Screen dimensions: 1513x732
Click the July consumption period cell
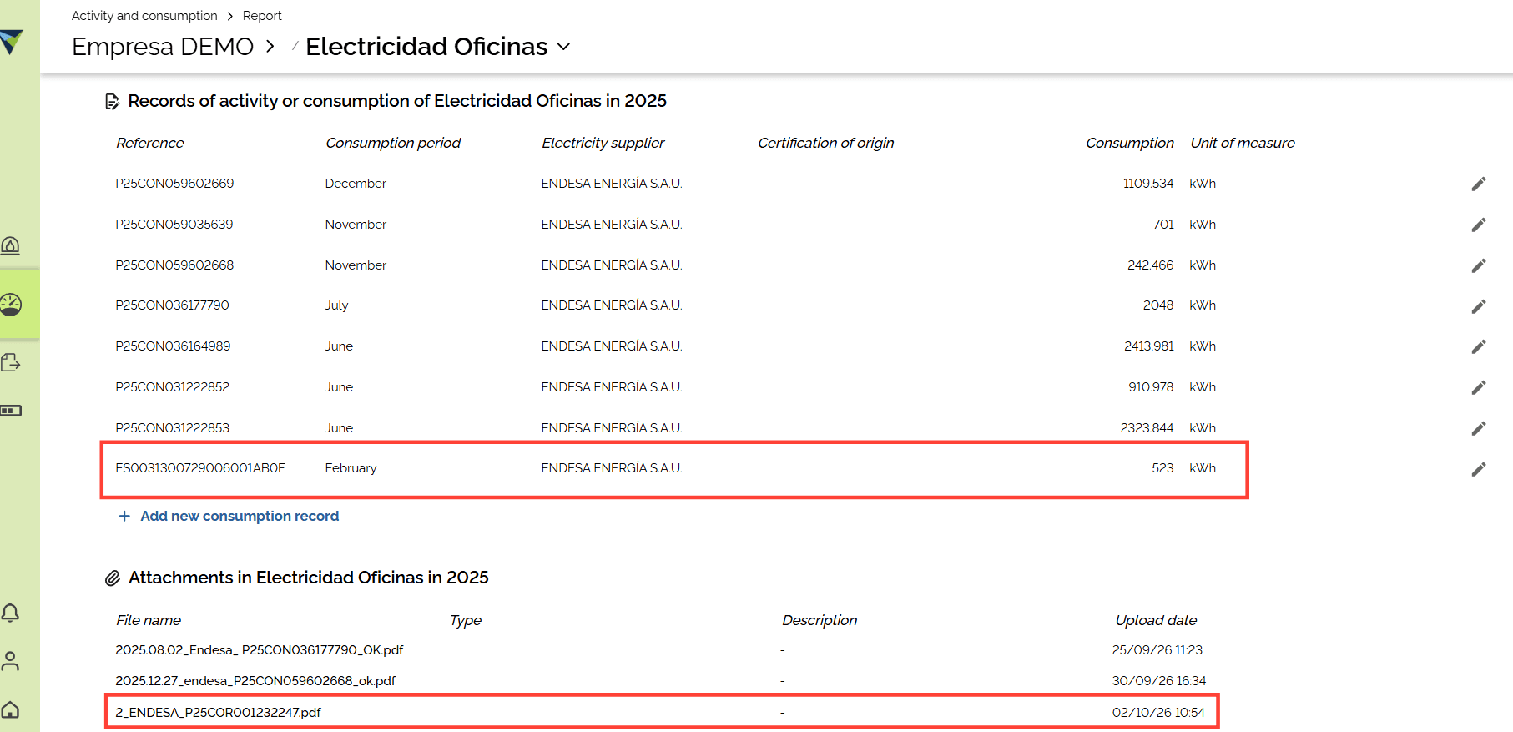336,305
